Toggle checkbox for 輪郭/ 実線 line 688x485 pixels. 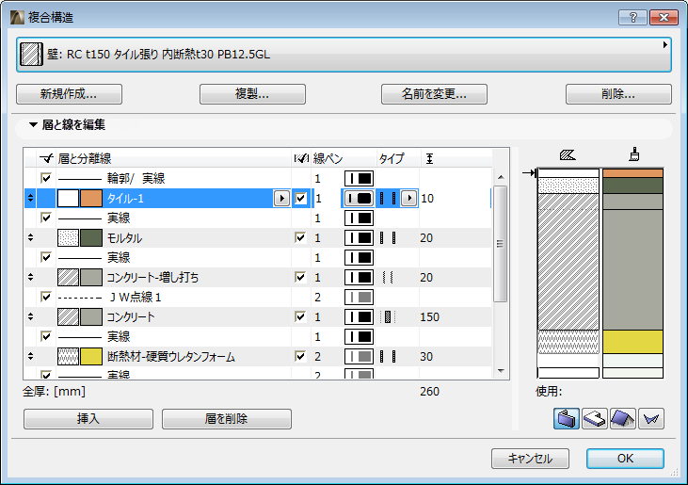point(45,178)
